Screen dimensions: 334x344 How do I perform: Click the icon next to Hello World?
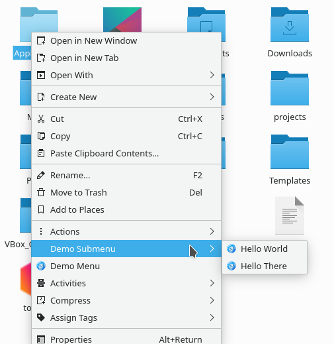[231, 249]
